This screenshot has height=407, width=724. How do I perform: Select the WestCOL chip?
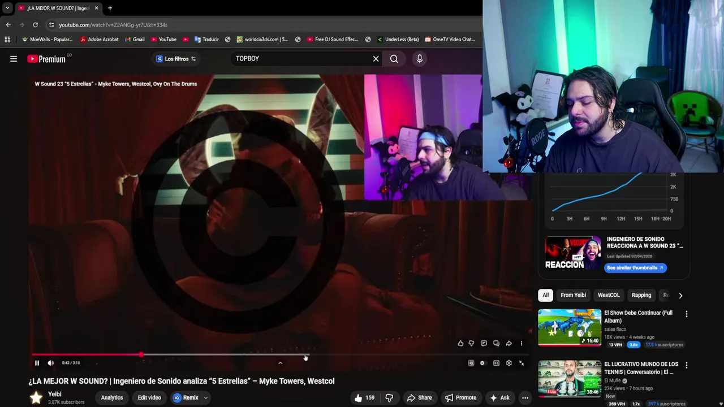click(x=609, y=295)
